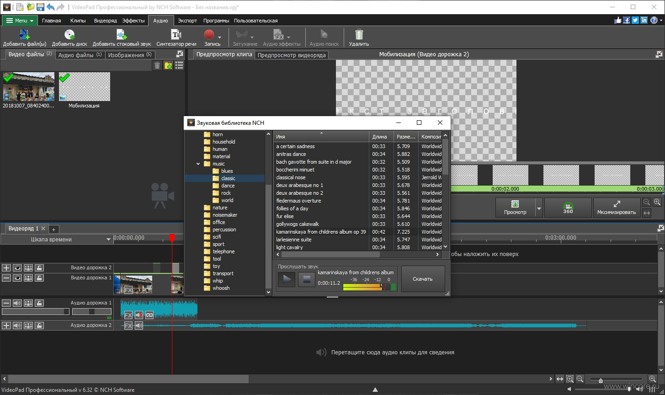
Task: Open FX on Аудио дорожка 1 clip
Action: [128, 315]
